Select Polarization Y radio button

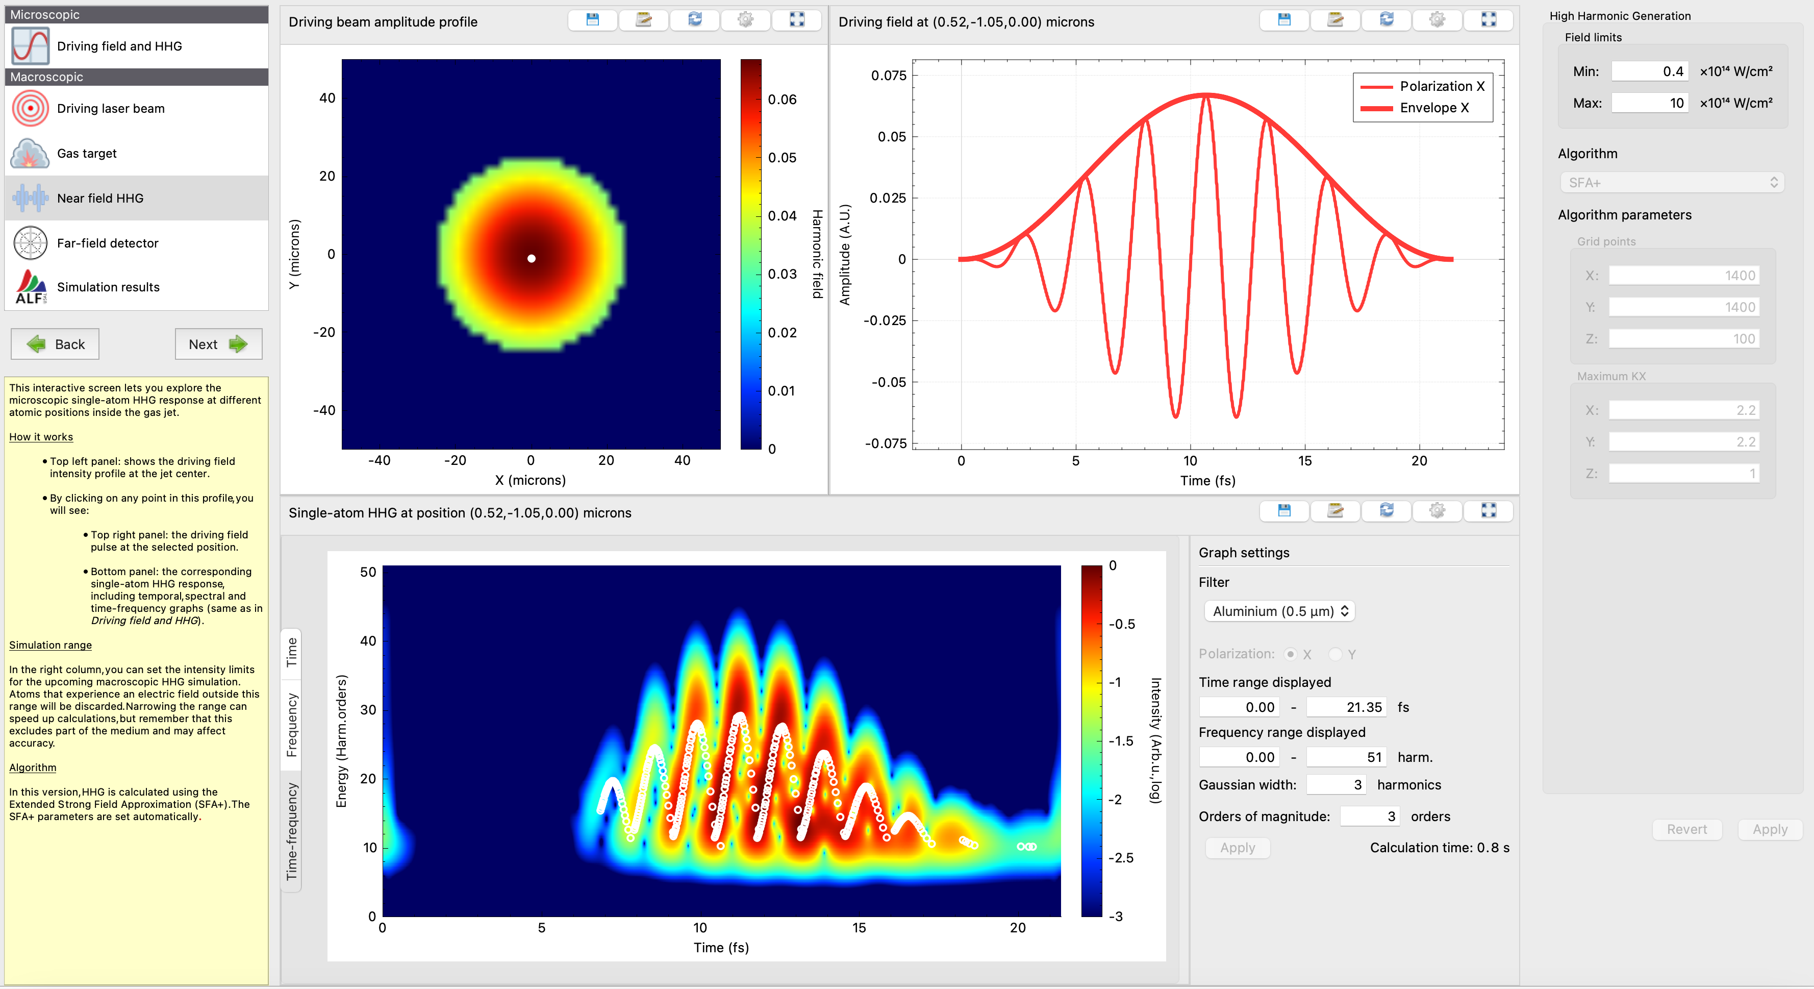(x=1336, y=654)
